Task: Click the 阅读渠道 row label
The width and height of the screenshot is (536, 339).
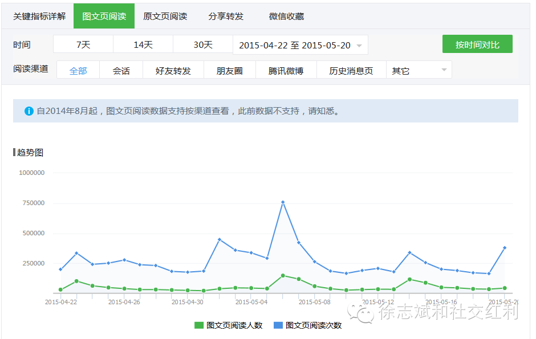Action: 30,69
